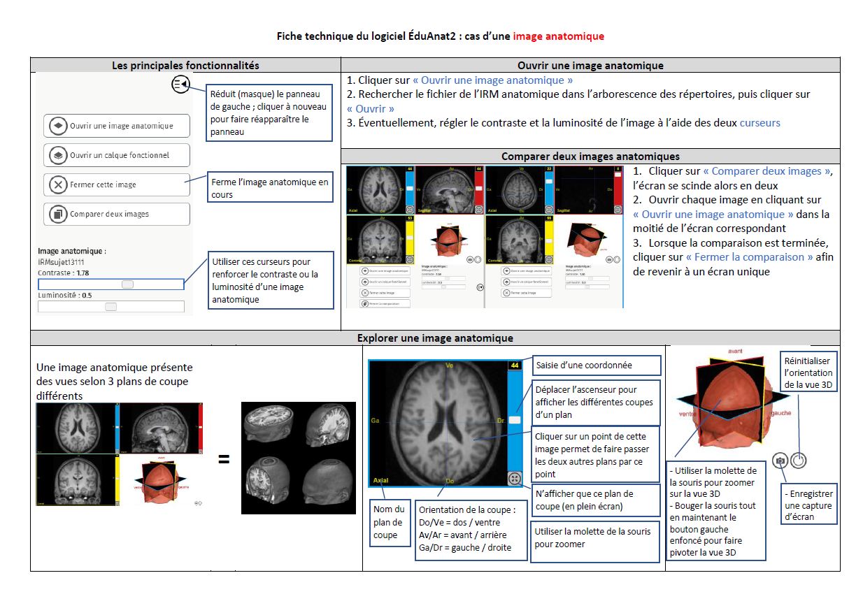
Task: Click the white slice handle on large axial scrollbar
Action: click(x=514, y=419)
